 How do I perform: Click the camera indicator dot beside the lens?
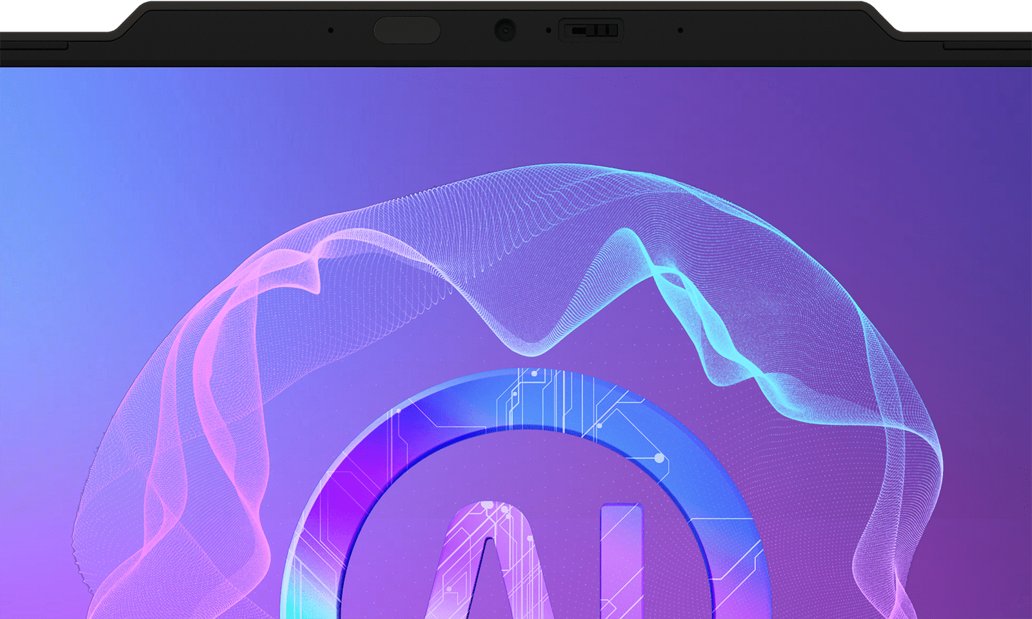tap(548, 30)
